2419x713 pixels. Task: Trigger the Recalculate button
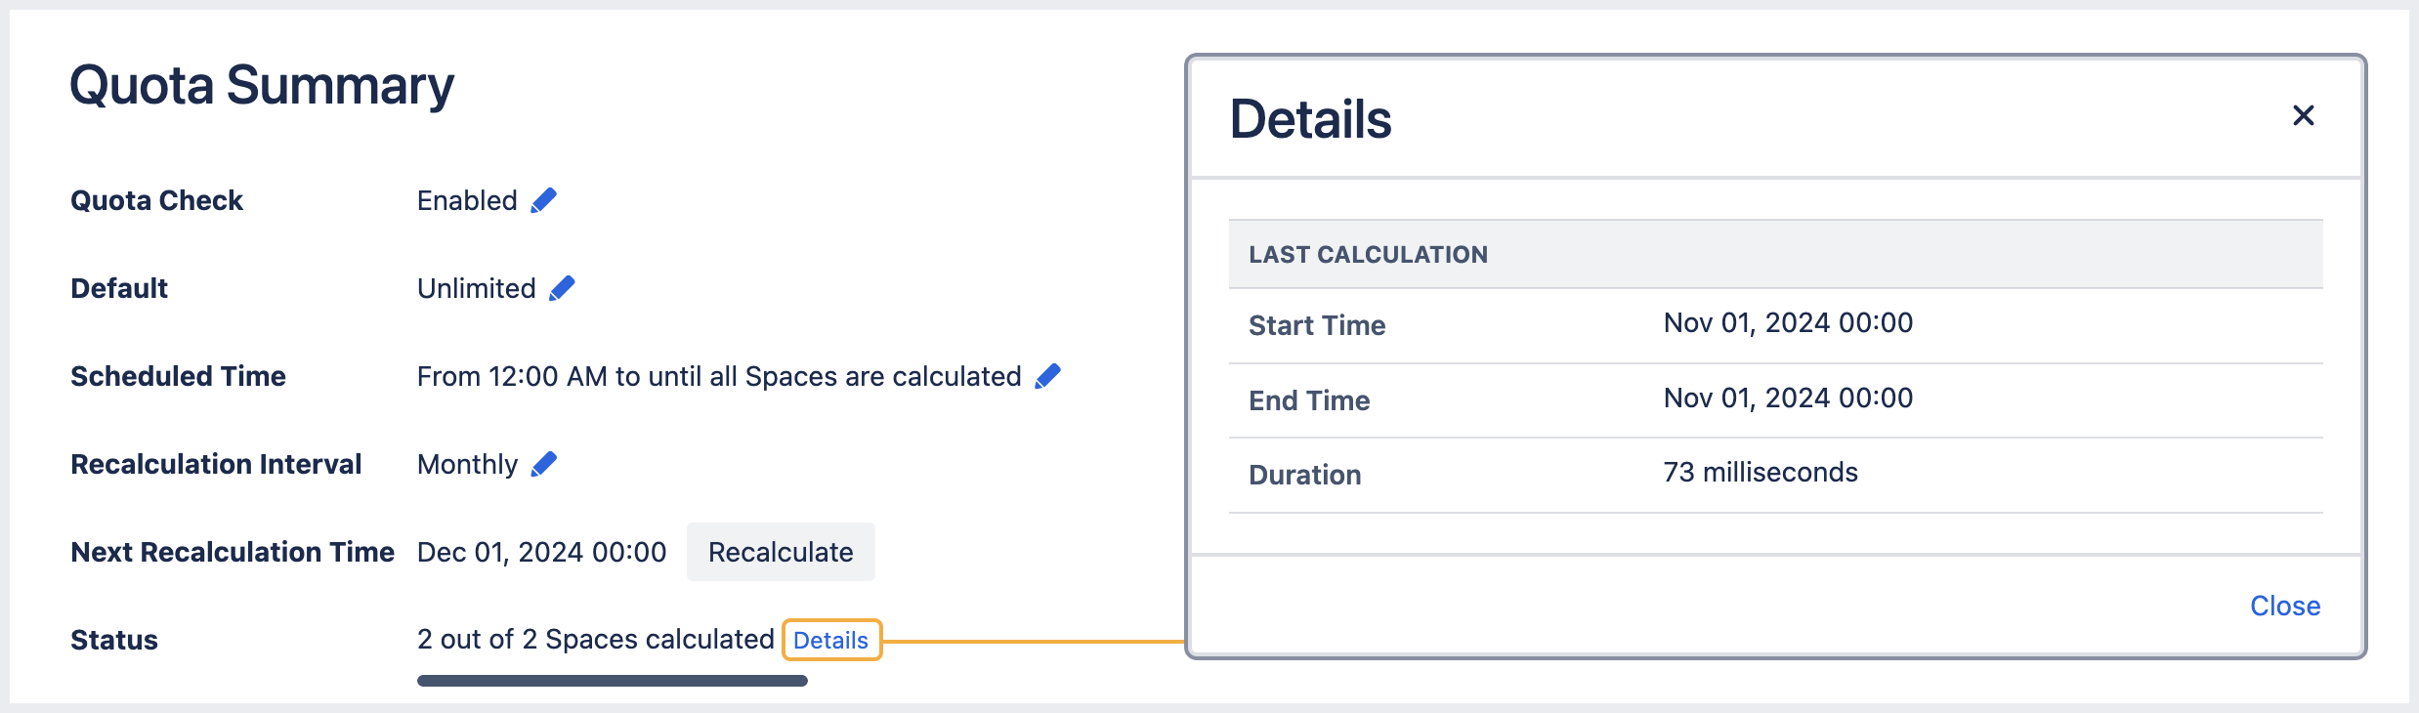(x=781, y=552)
